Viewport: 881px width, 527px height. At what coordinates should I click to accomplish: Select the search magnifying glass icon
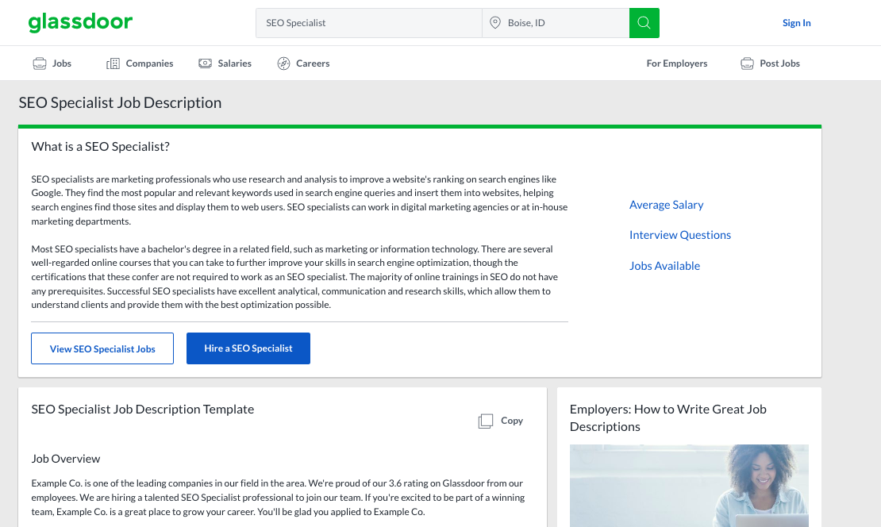[644, 22]
